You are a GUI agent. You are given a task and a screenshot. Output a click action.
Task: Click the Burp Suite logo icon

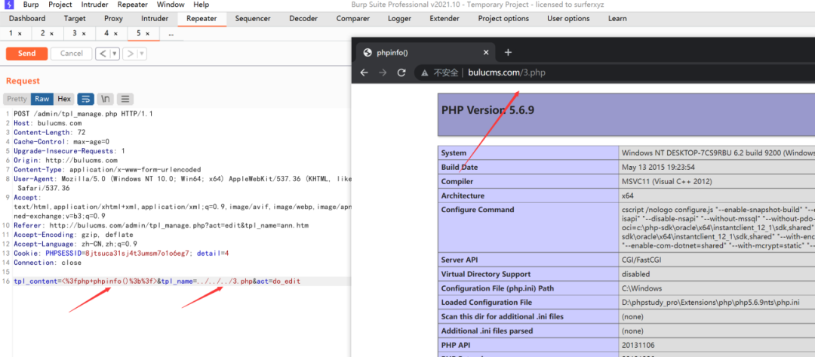tap(9, 5)
